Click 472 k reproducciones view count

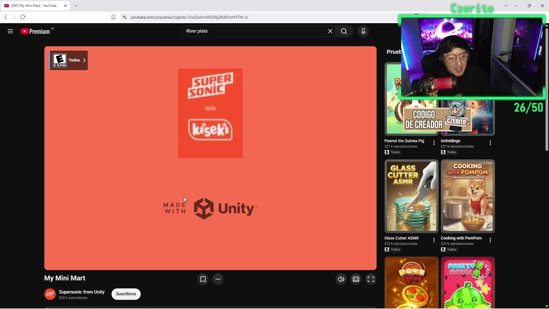(401, 244)
